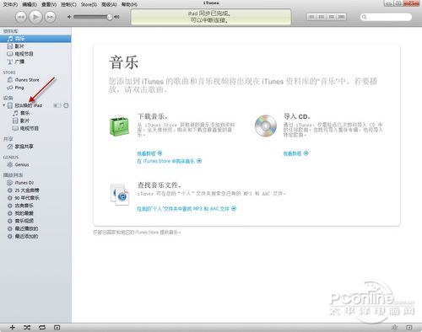
Task: Toggle shuffle mode
Action: click(x=27, y=328)
